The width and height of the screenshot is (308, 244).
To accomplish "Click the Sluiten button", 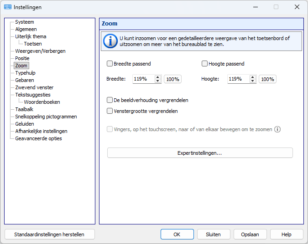I will coord(214,234).
